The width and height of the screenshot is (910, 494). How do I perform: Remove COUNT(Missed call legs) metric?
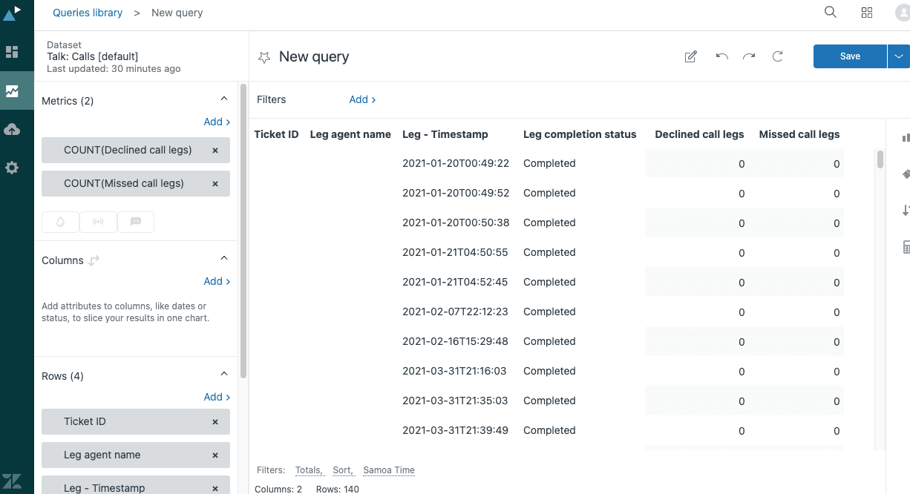[215, 183]
